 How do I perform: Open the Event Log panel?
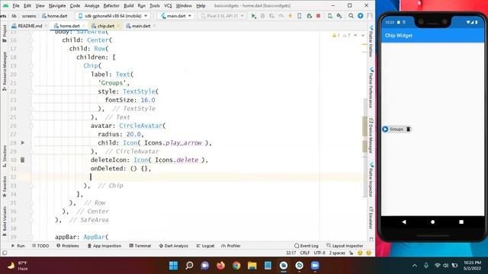click(307, 246)
